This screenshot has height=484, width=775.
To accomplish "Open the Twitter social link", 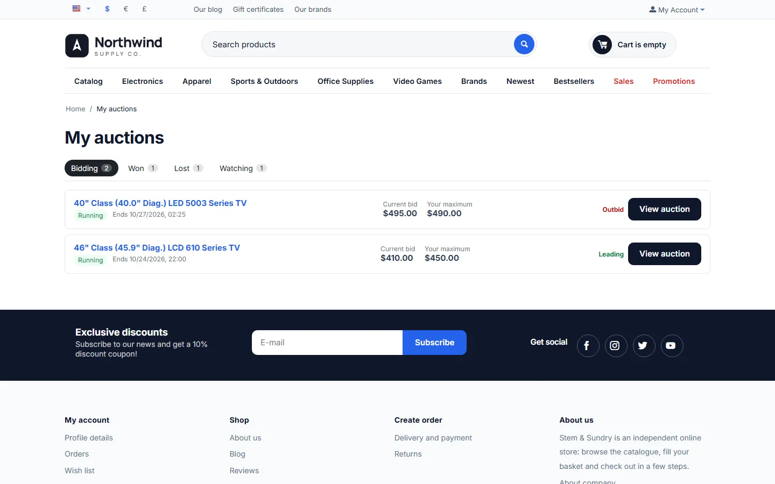I will tap(644, 346).
